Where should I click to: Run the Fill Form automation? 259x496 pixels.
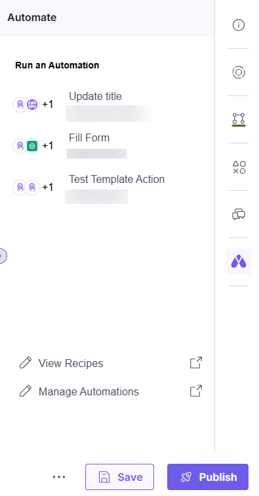pyautogui.click(x=89, y=137)
